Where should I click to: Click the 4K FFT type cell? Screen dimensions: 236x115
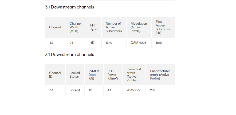pyautogui.click(x=92, y=43)
